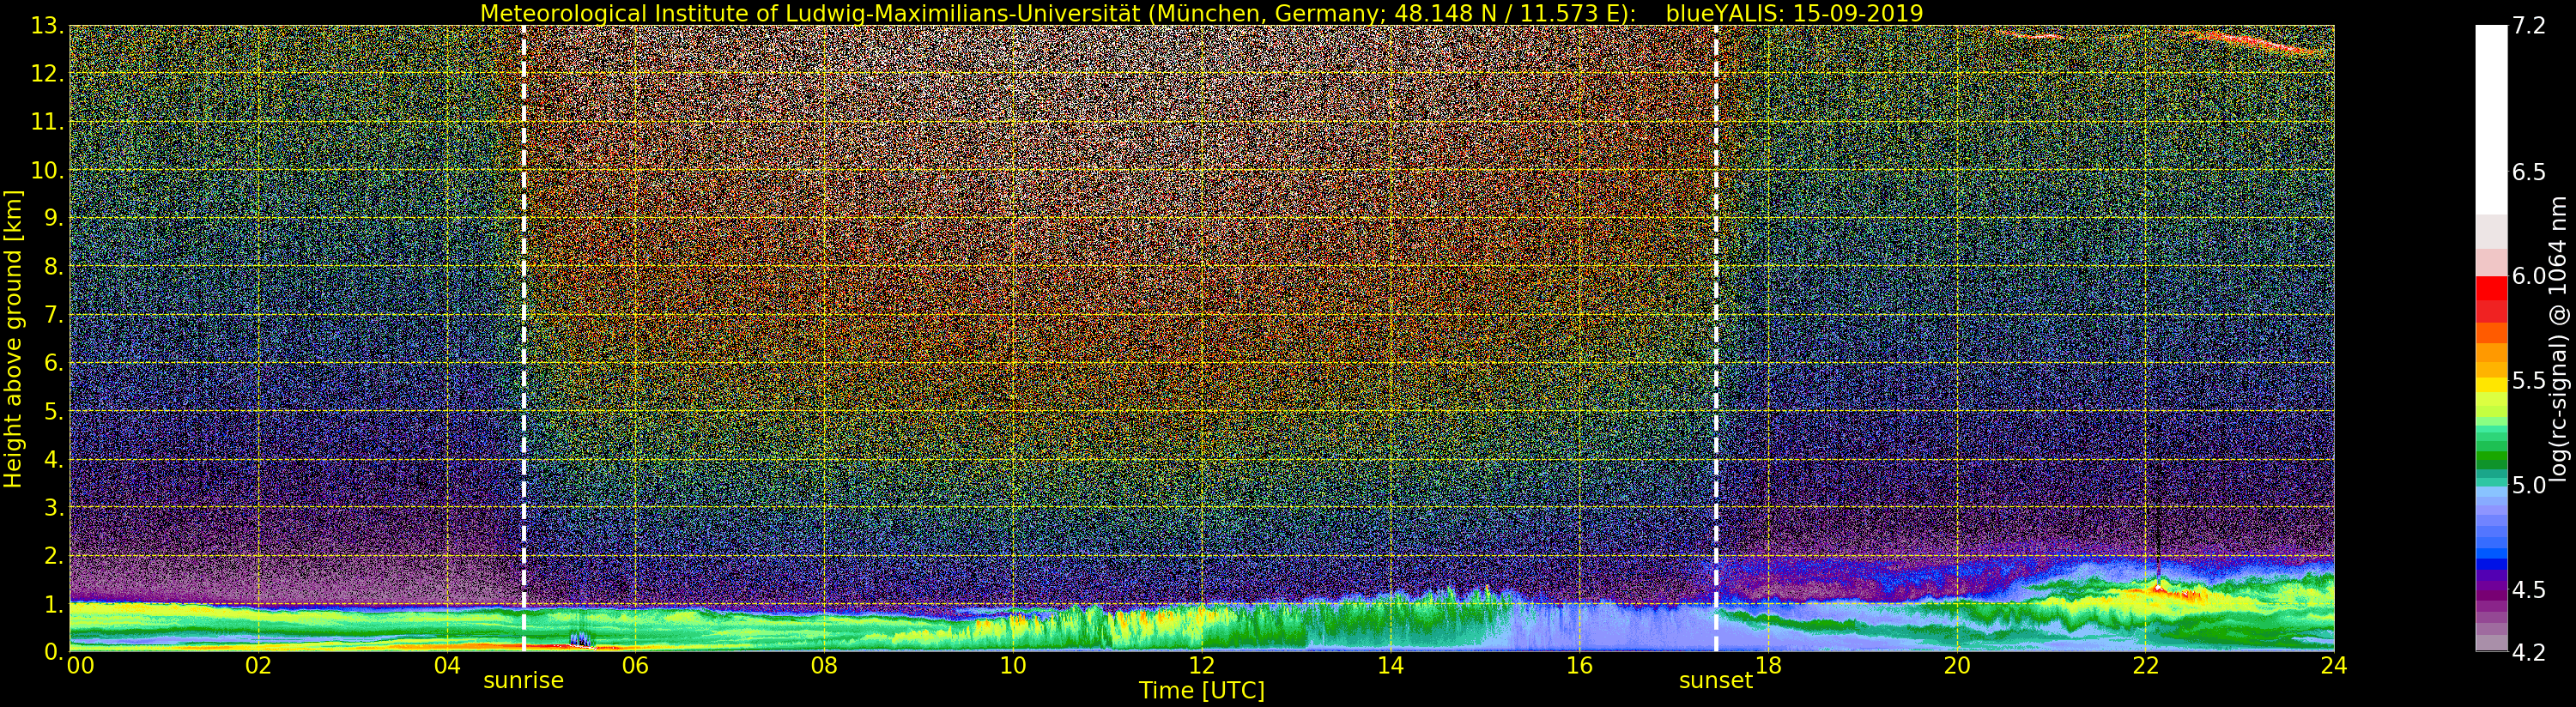Click height axis tick label '3.'
The image size is (2576, 707).
pos(54,507)
